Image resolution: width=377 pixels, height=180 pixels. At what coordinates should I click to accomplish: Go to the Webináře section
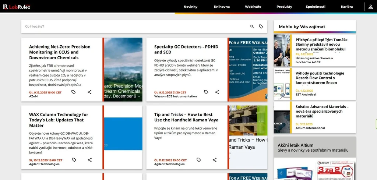click(253, 7)
